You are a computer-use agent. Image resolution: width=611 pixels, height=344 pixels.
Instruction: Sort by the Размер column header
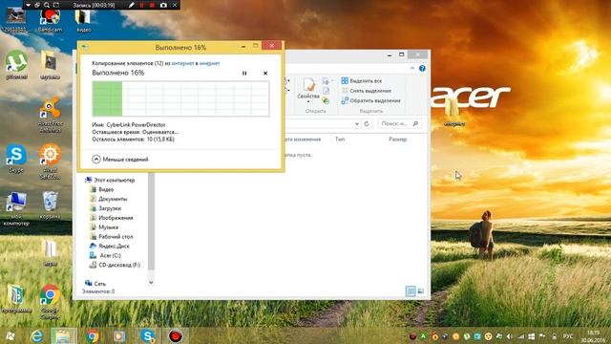click(x=397, y=140)
